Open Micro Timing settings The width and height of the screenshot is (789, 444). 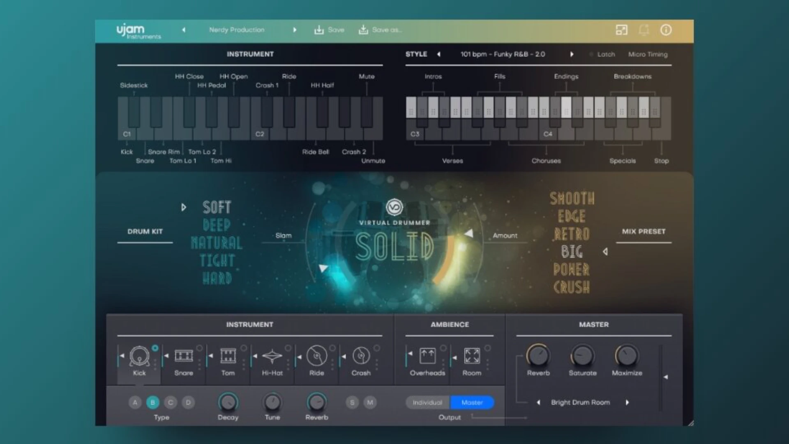(648, 54)
